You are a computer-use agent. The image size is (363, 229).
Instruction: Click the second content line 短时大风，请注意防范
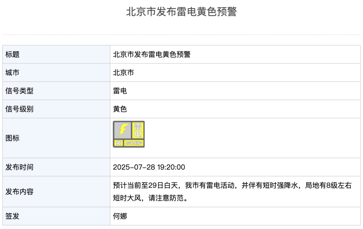coord(151,198)
